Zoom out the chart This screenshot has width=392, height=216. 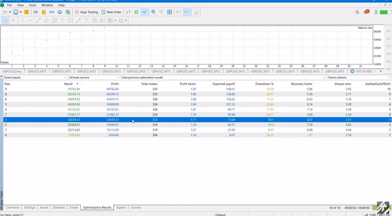162,12
